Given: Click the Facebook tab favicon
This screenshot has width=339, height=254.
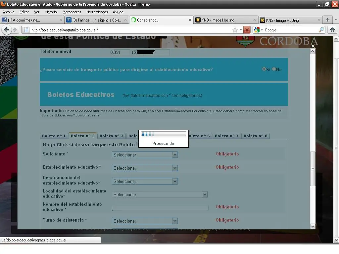Looking at the screenshot, I should coord(4,20).
